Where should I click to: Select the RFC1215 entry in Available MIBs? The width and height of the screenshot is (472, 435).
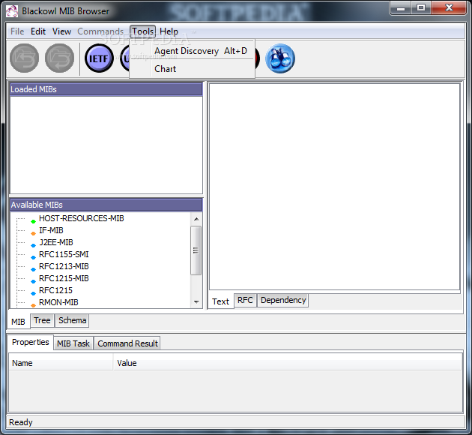point(55,290)
